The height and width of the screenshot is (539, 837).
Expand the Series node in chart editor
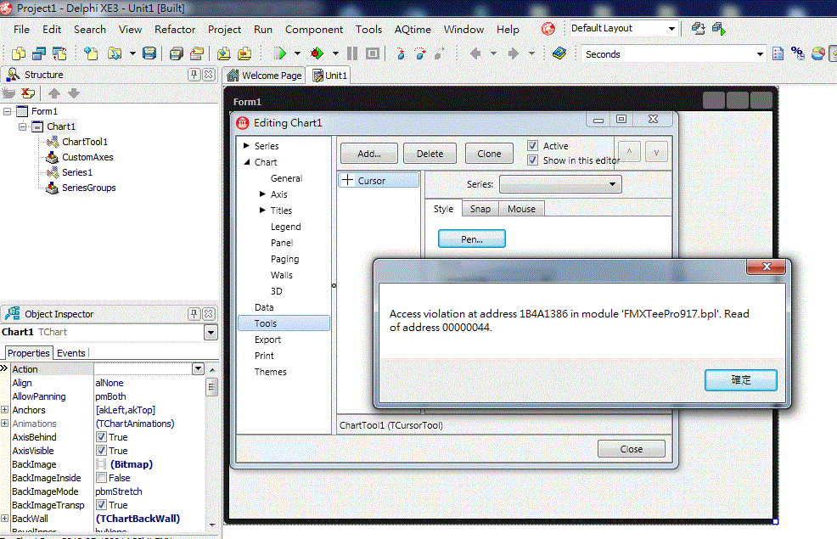246,146
